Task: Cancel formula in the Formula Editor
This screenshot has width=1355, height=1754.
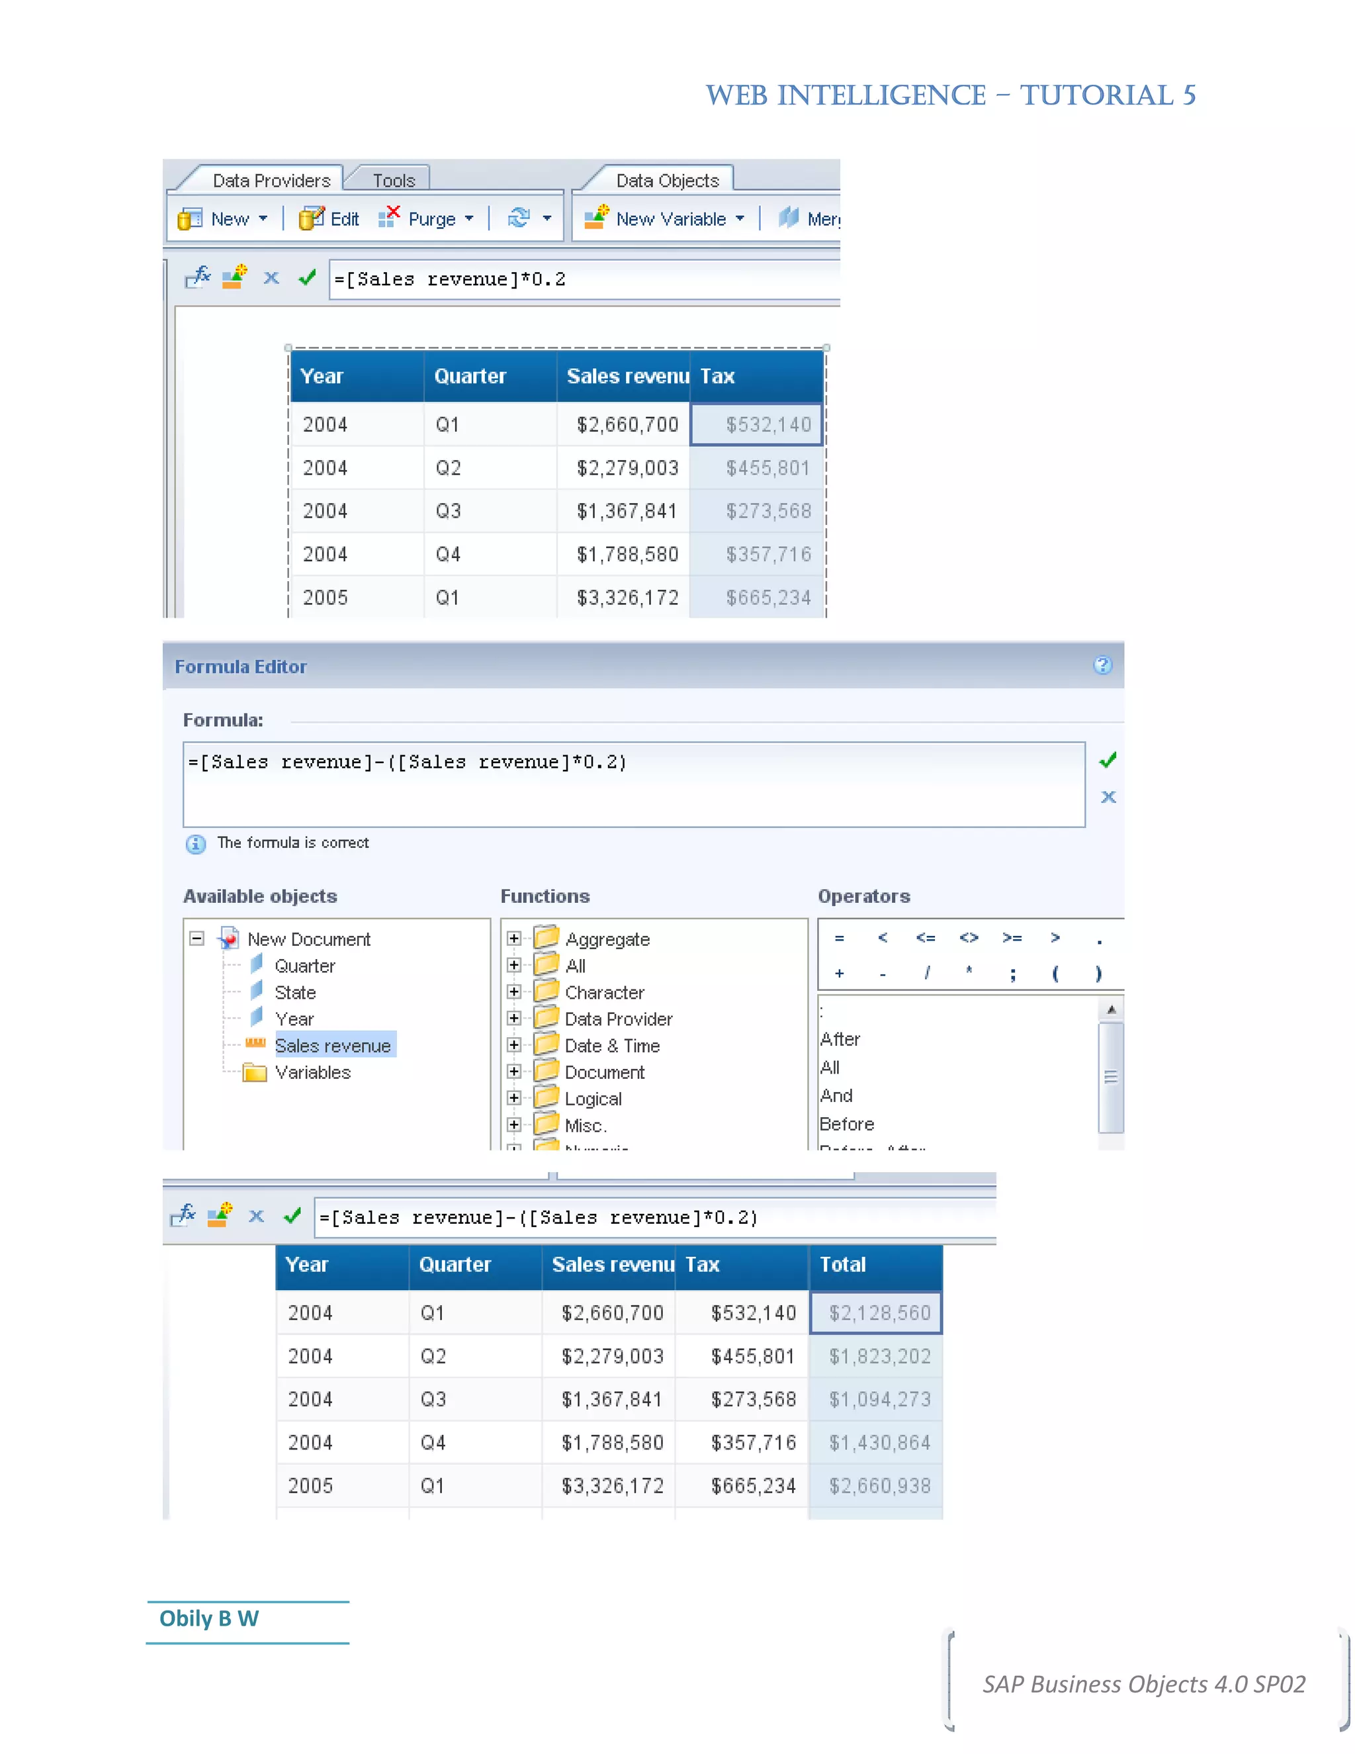Action: pyautogui.click(x=1109, y=797)
